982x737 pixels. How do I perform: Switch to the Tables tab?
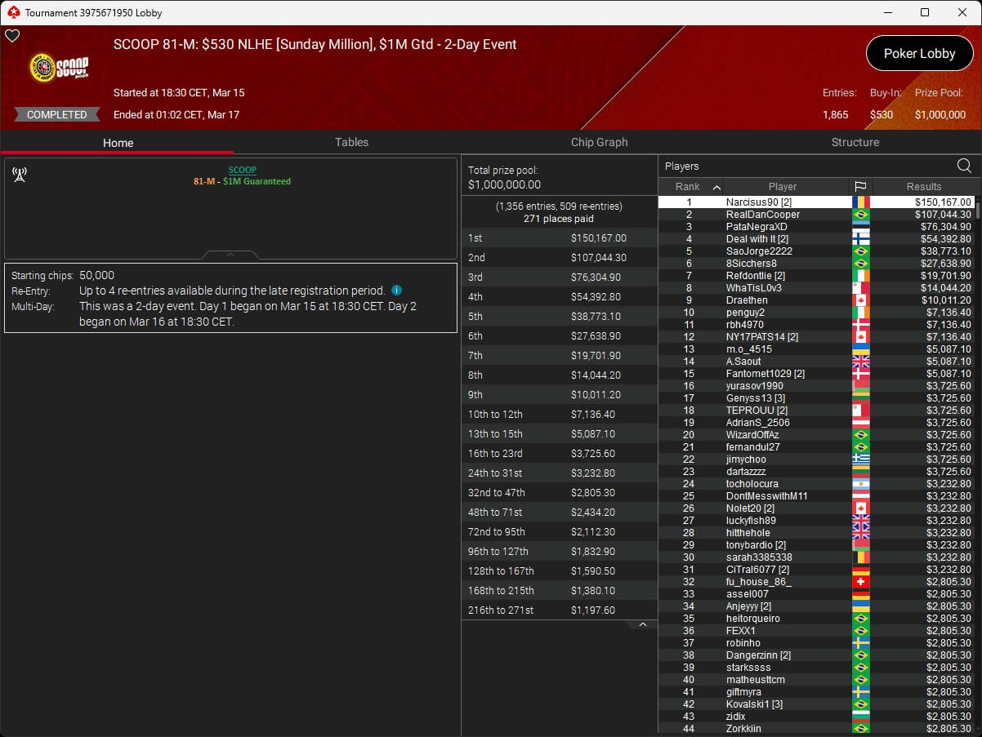(351, 142)
